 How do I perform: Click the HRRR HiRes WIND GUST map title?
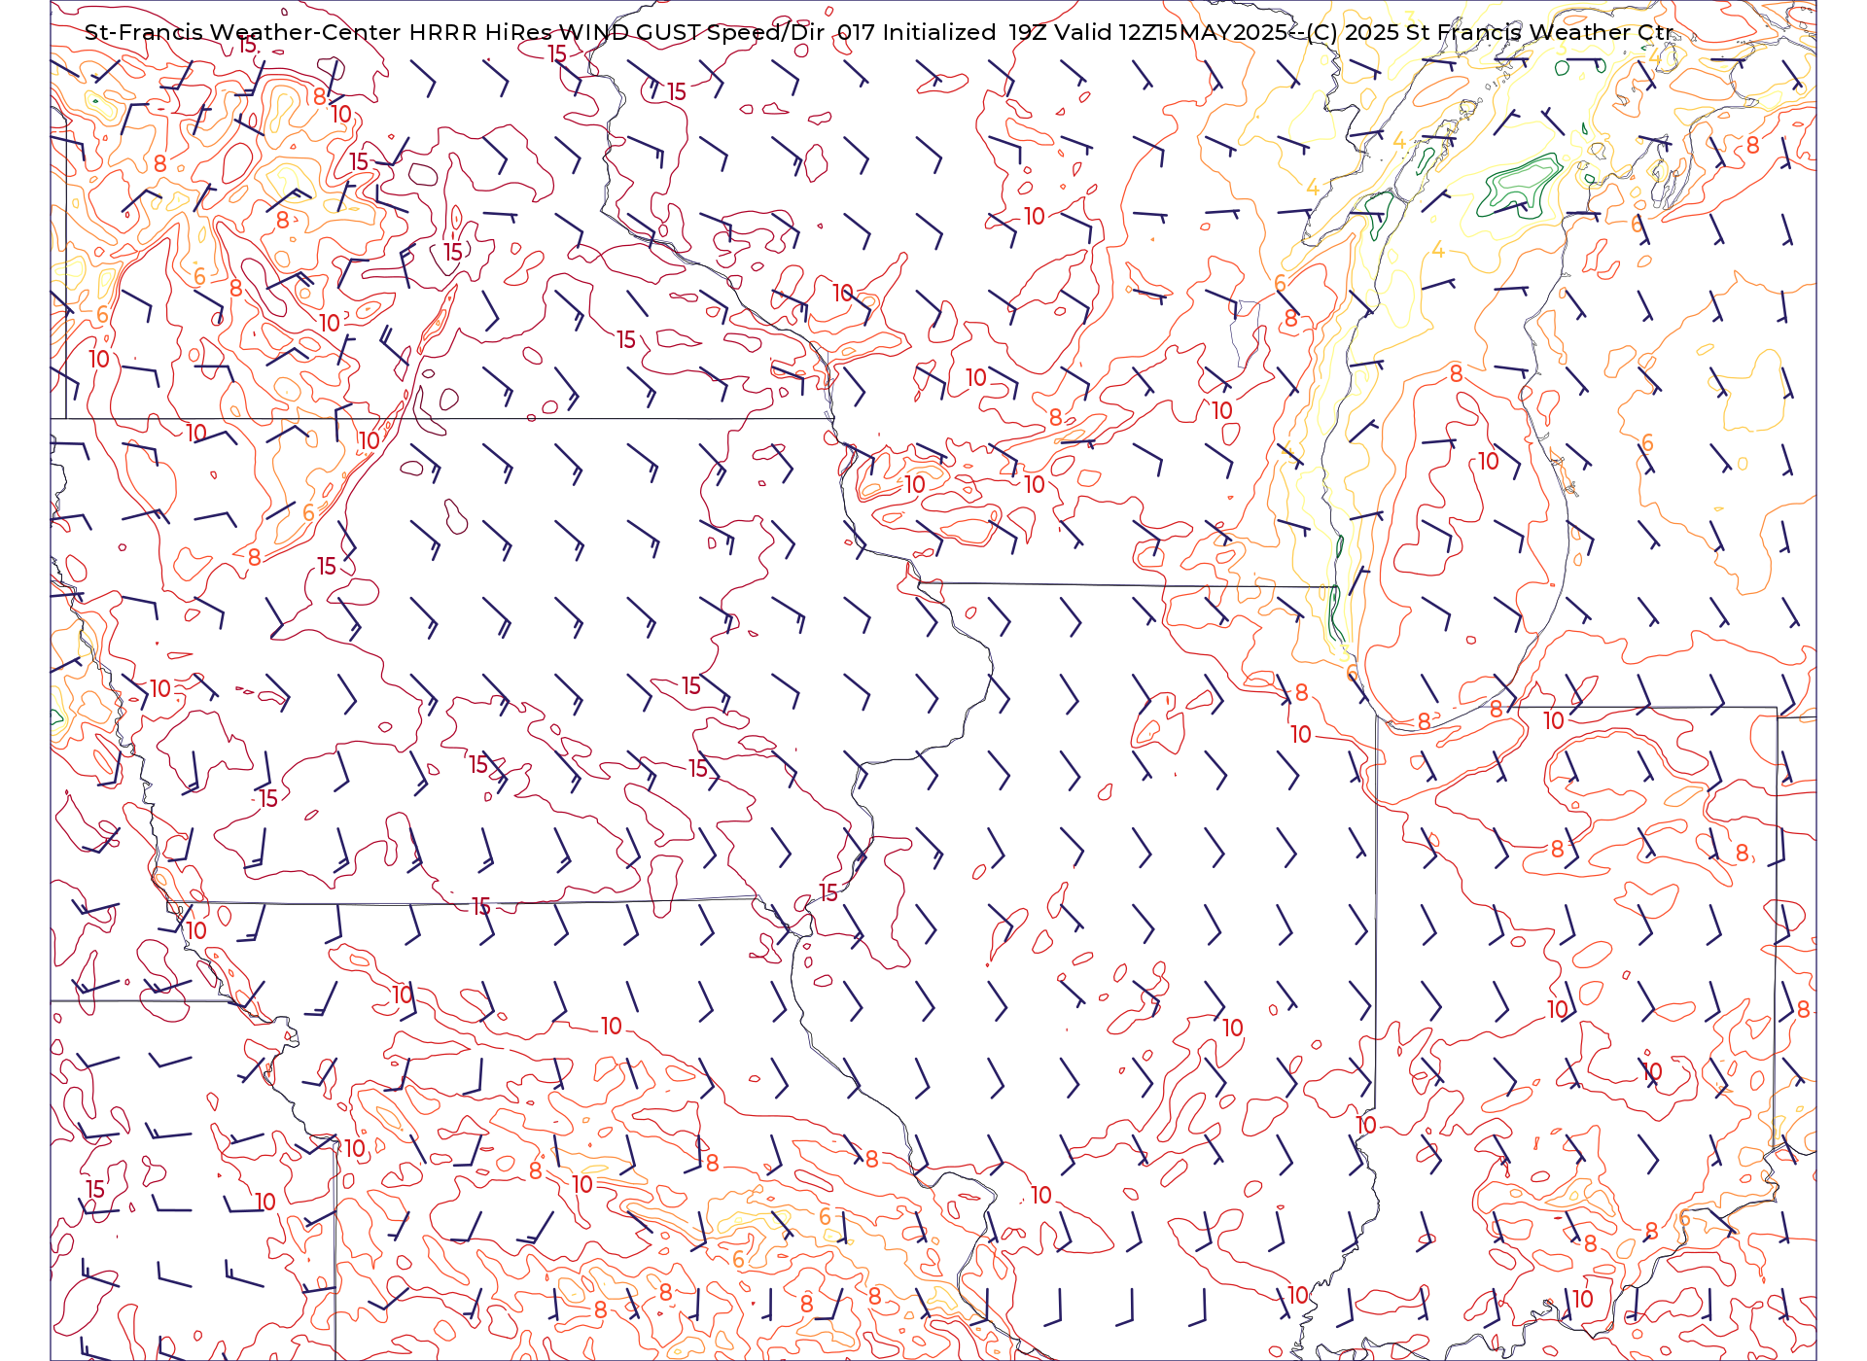(x=878, y=32)
